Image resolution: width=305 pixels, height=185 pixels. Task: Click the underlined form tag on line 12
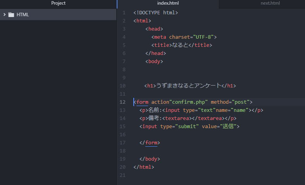(x=142, y=102)
